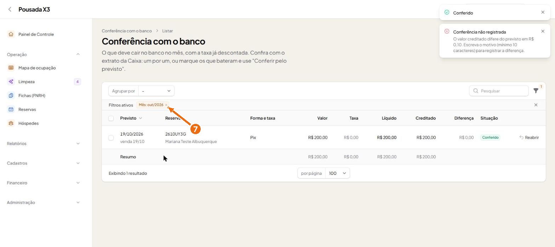Expand the Relatórios section
Viewport: 555px width, 247px height.
click(x=78, y=144)
